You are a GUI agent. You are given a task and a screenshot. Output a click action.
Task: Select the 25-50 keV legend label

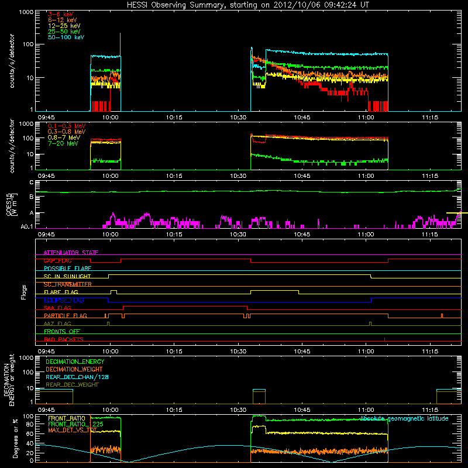[64, 32]
